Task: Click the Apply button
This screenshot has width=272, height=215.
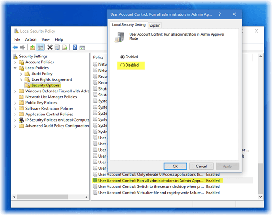Action: 228,166
